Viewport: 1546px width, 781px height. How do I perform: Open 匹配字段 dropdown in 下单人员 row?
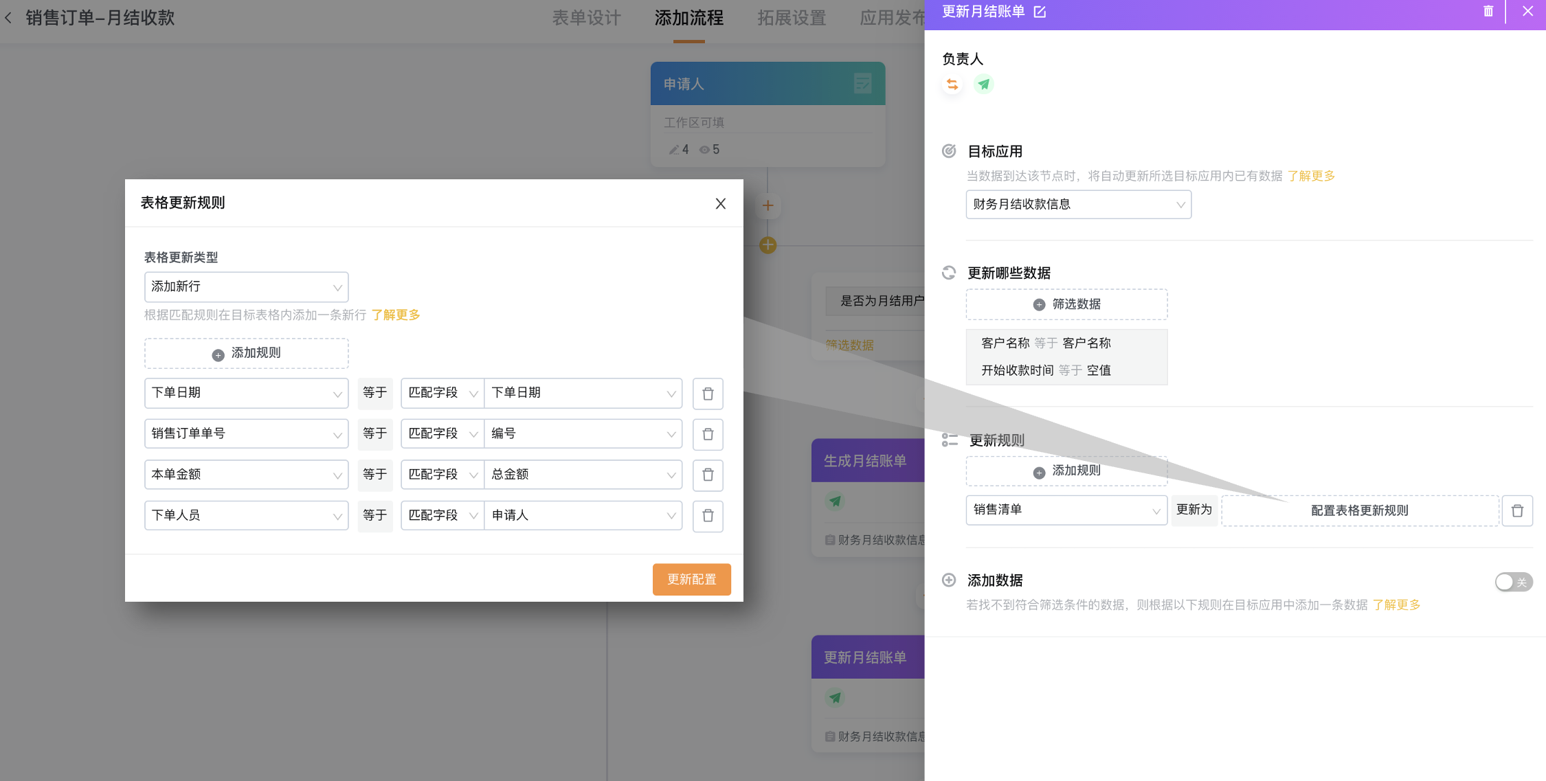tap(442, 515)
